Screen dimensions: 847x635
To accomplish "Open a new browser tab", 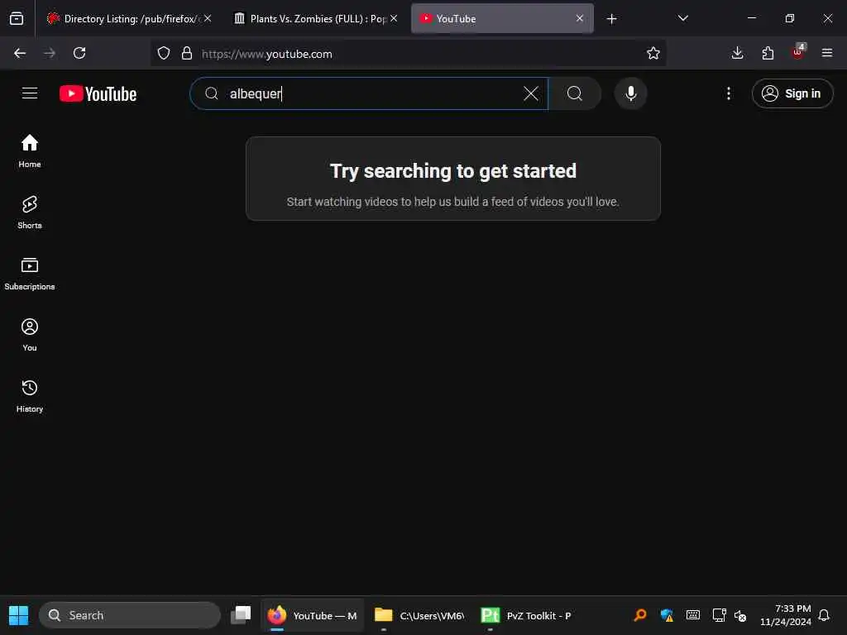I will click(611, 19).
